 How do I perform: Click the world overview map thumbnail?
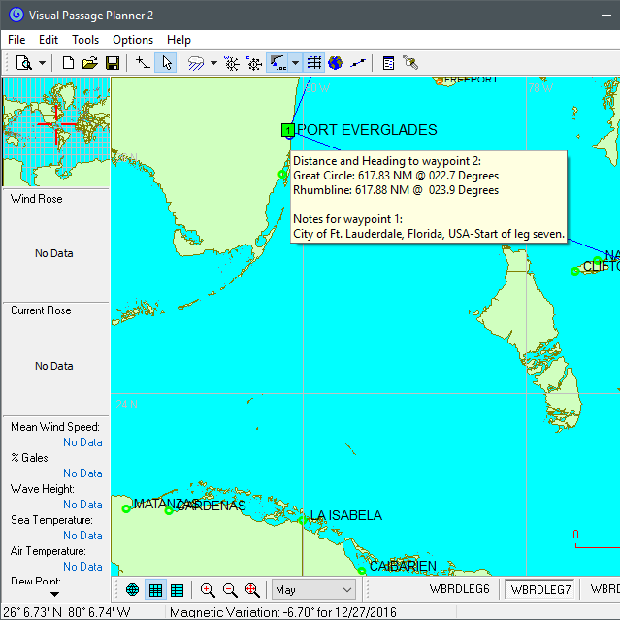click(55, 131)
